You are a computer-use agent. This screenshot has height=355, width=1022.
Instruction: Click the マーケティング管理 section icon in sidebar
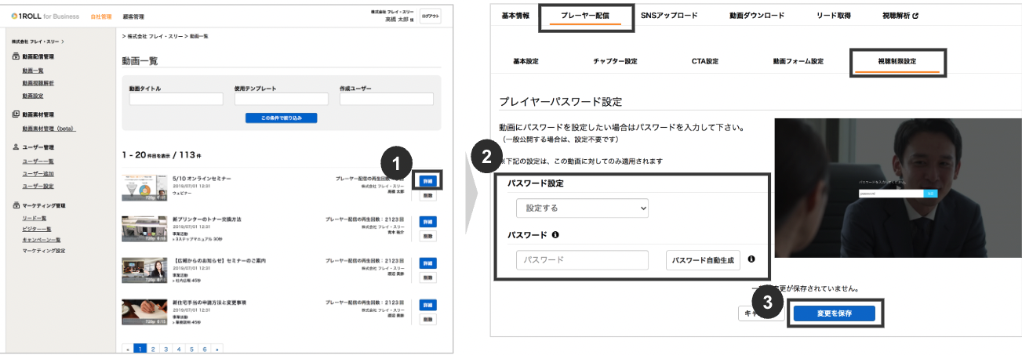(16, 205)
